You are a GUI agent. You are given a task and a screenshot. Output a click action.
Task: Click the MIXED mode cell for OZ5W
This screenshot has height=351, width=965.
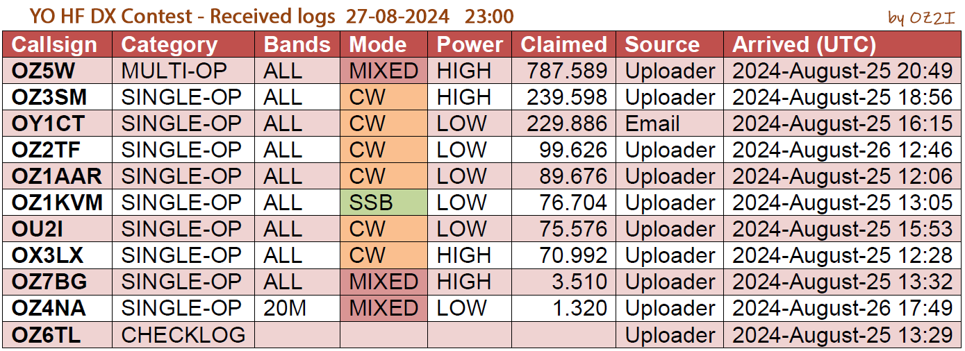pyautogui.click(x=383, y=71)
